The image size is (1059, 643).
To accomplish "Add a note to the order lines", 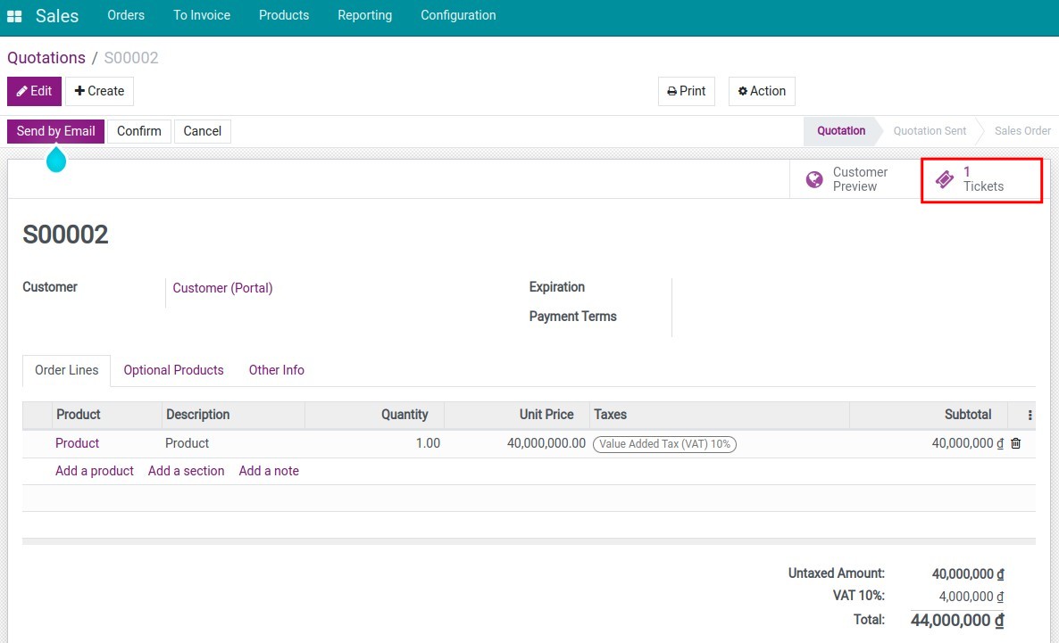I will [x=268, y=470].
